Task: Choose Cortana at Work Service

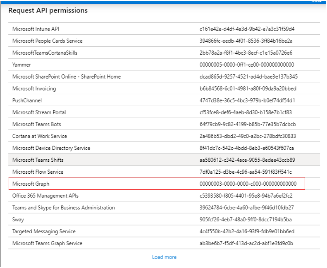Action: tap(164, 136)
